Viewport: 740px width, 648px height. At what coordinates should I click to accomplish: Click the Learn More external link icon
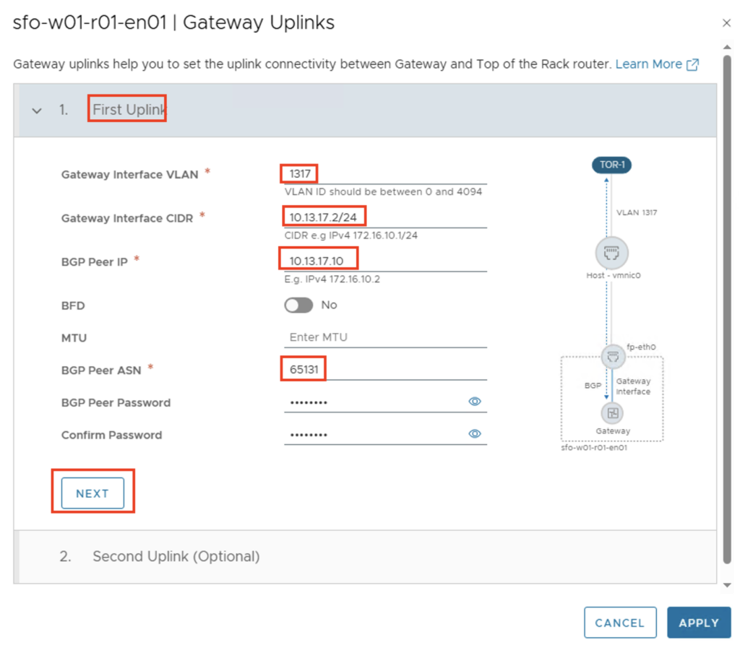point(692,64)
